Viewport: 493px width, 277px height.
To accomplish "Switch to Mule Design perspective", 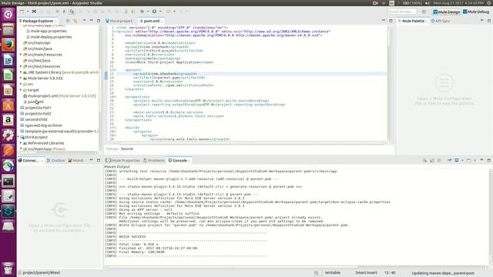I will (x=447, y=12).
